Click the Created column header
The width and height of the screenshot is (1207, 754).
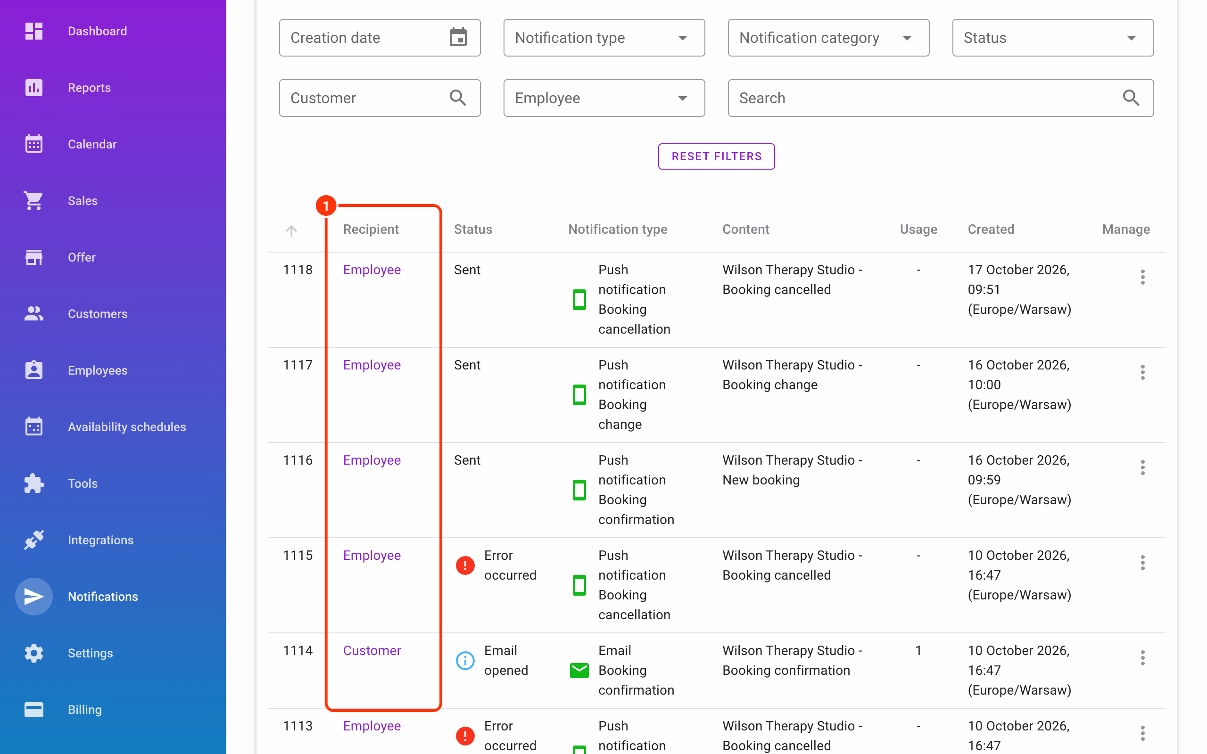tap(991, 229)
